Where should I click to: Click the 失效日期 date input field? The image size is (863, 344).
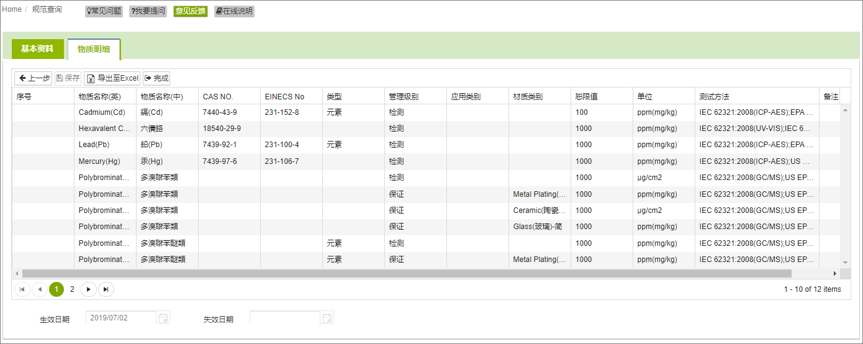click(284, 318)
